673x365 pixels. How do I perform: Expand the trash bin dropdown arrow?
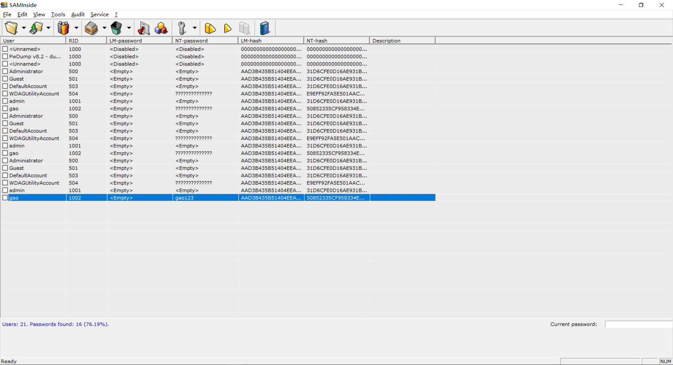[129, 28]
